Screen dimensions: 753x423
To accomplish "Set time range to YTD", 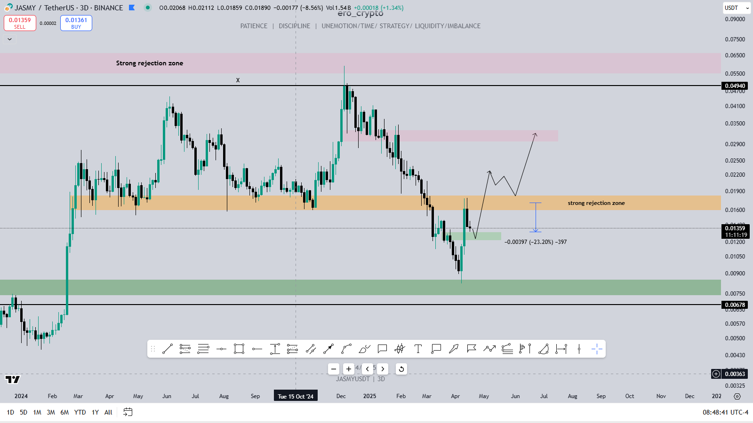I will tap(80, 412).
